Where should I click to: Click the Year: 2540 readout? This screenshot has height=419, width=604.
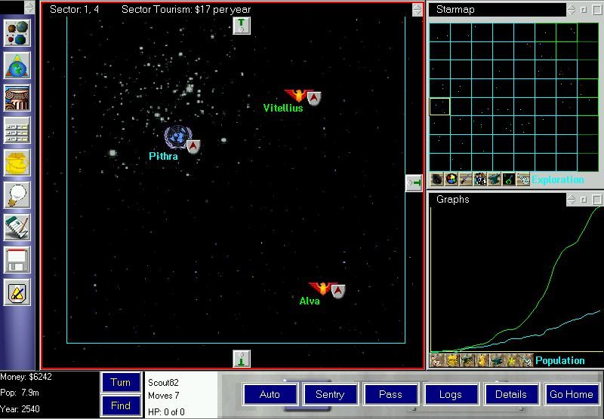[20, 409]
